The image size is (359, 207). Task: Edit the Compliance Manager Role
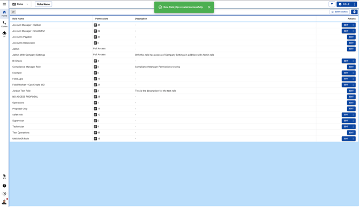coord(351,66)
